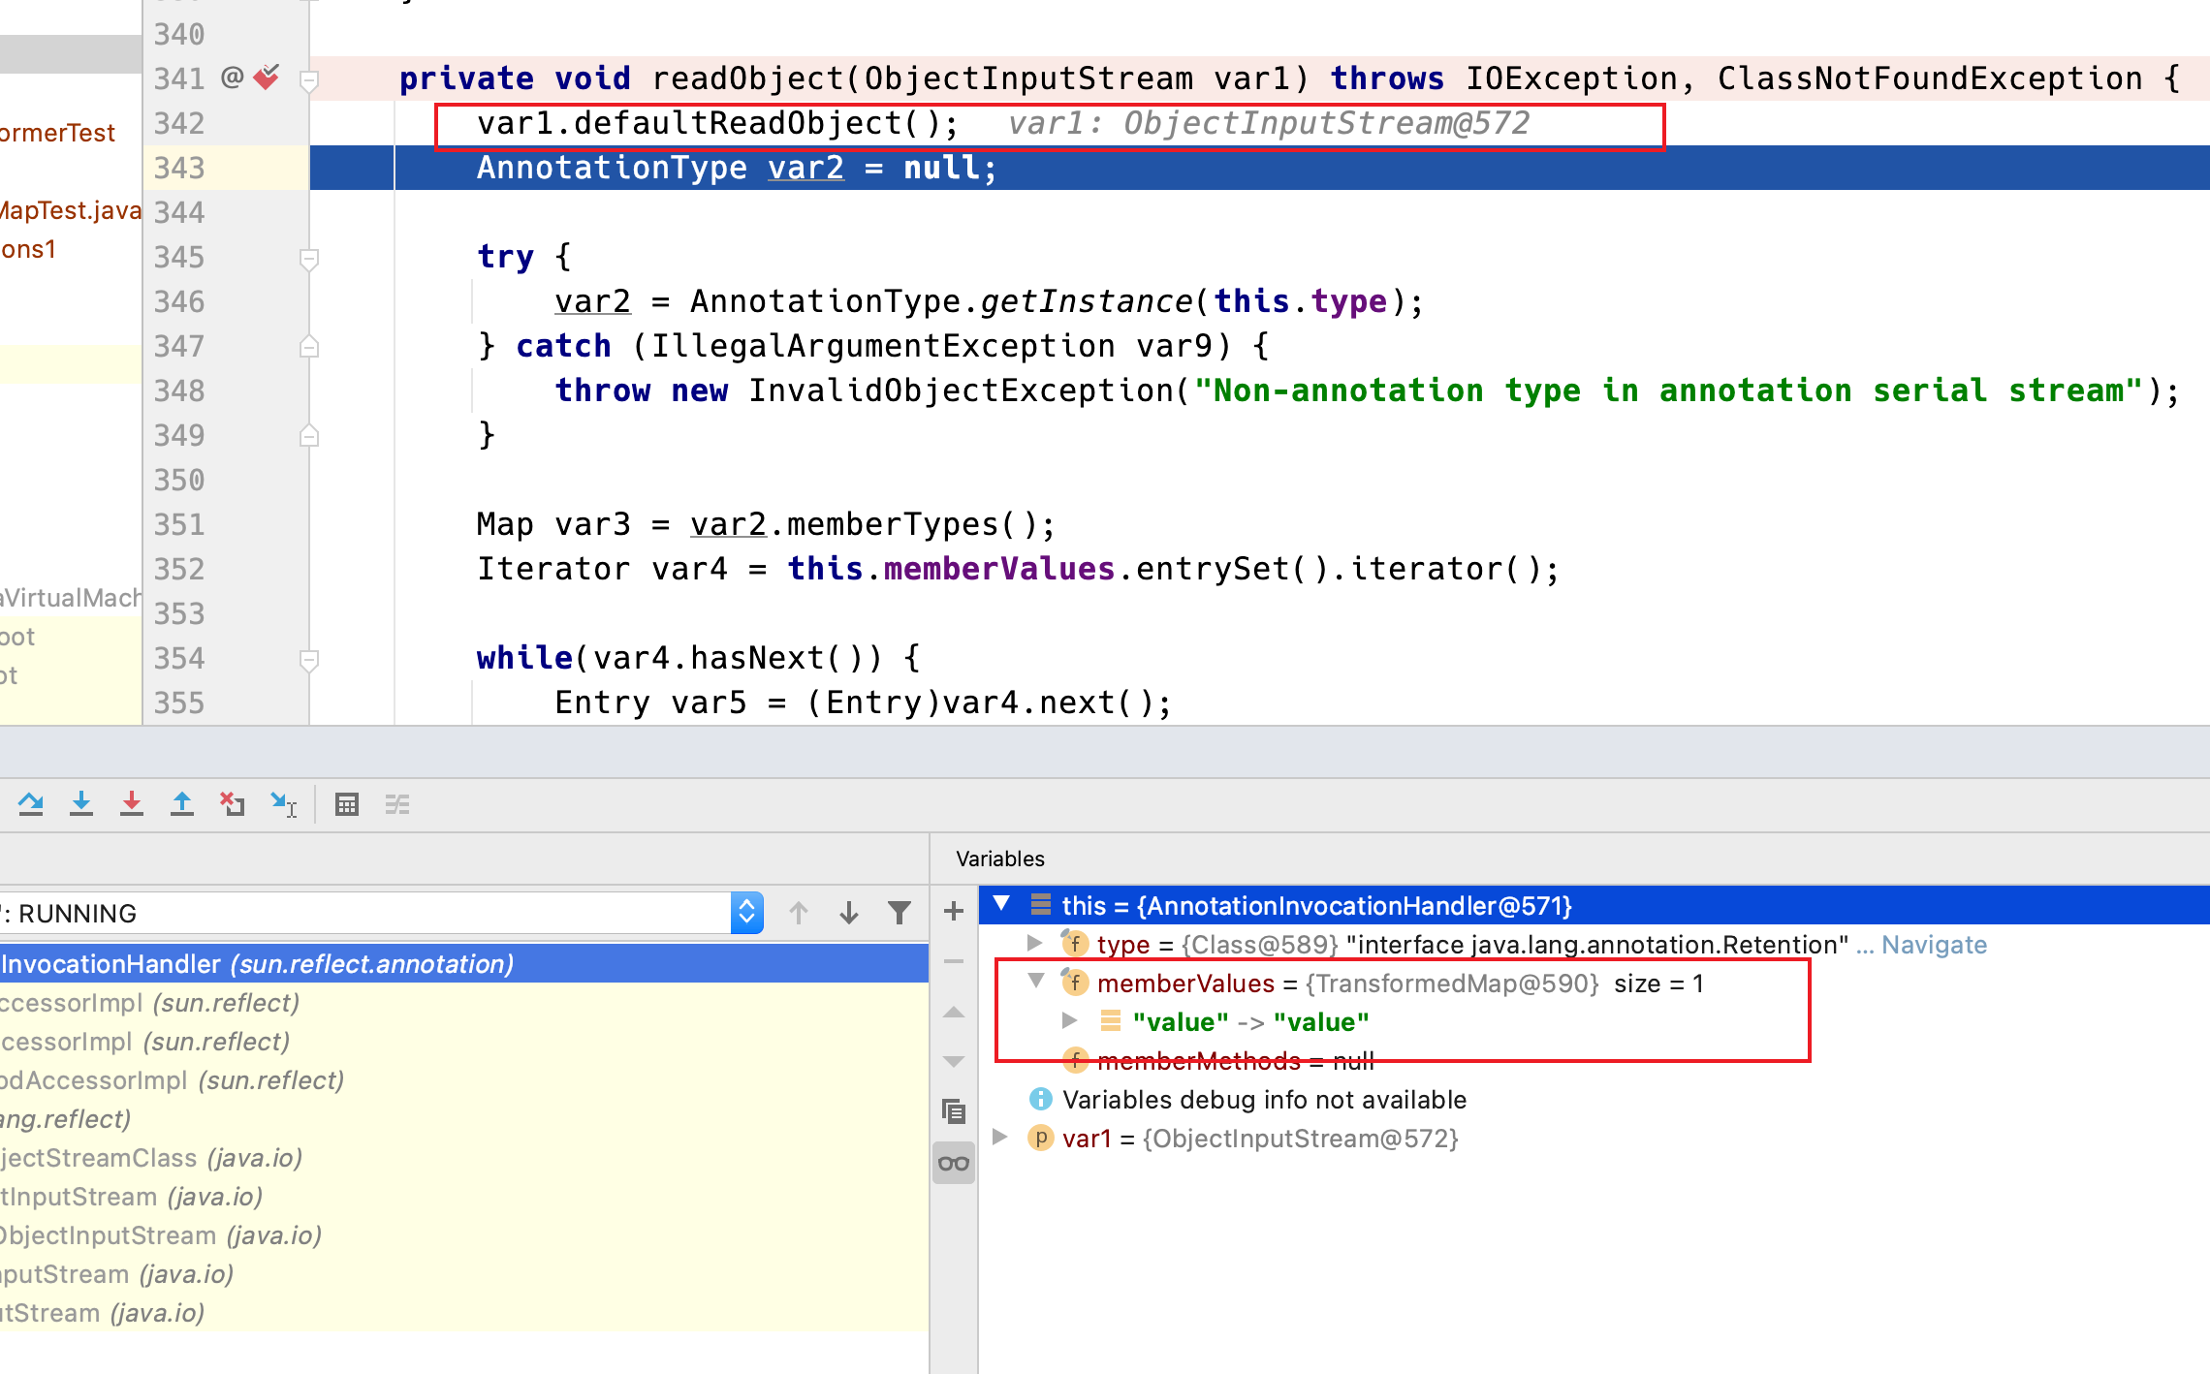Click the filter frames funnel icon

point(900,913)
